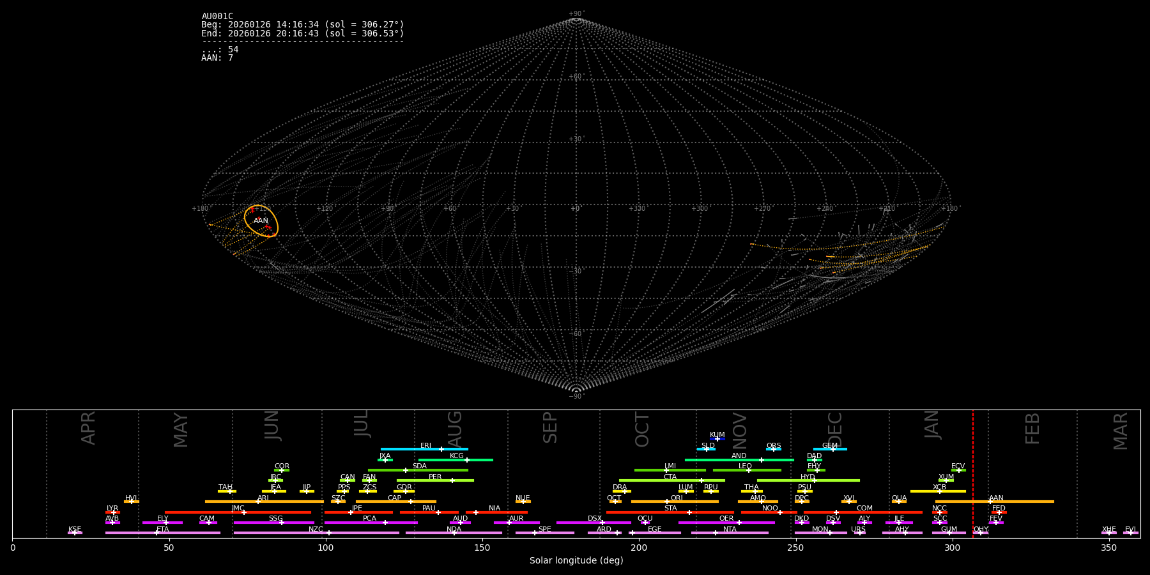This screenshot has height=575, width=1150.
Task: Click the ORI shower label
Action: tap(677, 498)
